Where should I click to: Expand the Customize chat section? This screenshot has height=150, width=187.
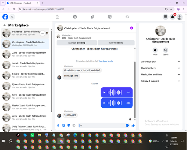click(x=160, y=61)
